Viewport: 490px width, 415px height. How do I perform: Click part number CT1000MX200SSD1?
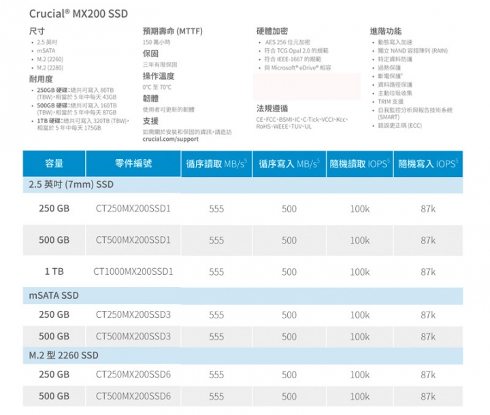tap(133, 271)
